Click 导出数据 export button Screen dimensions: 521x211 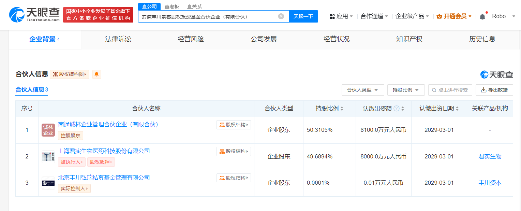494,90
